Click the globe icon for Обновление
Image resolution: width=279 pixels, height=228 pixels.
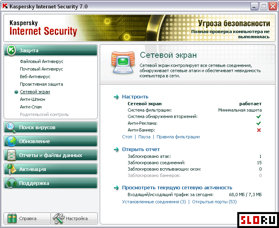pyautogui.click(x=12, y=141)
